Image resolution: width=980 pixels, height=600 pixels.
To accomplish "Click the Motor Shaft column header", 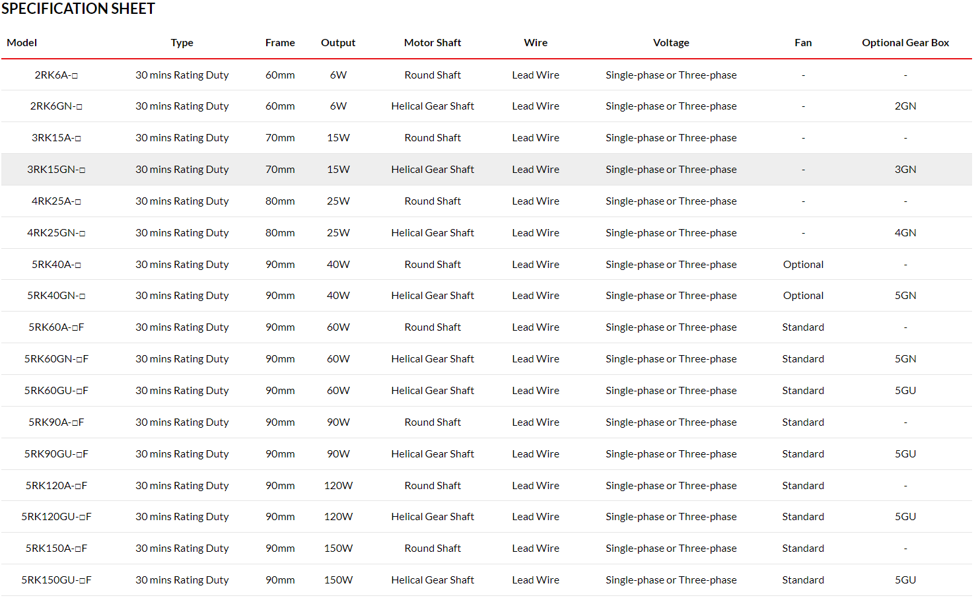I will click(433, 43).
